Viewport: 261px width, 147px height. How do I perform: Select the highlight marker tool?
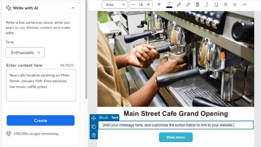tap(178, 5)
